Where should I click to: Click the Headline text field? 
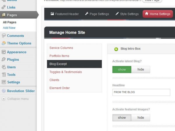click(141, 92)
